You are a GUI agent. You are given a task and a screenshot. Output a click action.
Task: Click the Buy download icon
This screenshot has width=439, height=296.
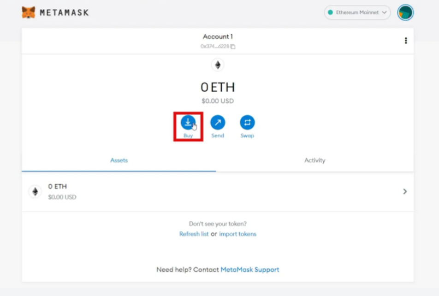point(188,122)
